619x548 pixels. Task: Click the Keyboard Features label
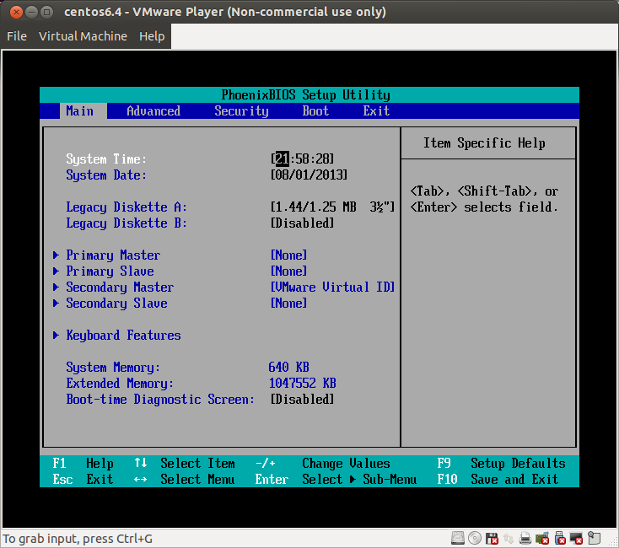[x=123, y=336]
